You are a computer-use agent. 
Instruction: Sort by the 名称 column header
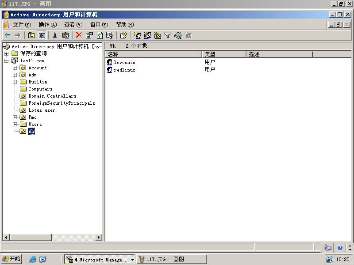pos(154,54)
